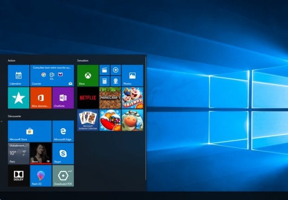
Task: Open the small webcam Camera tile
Action: 116,81
